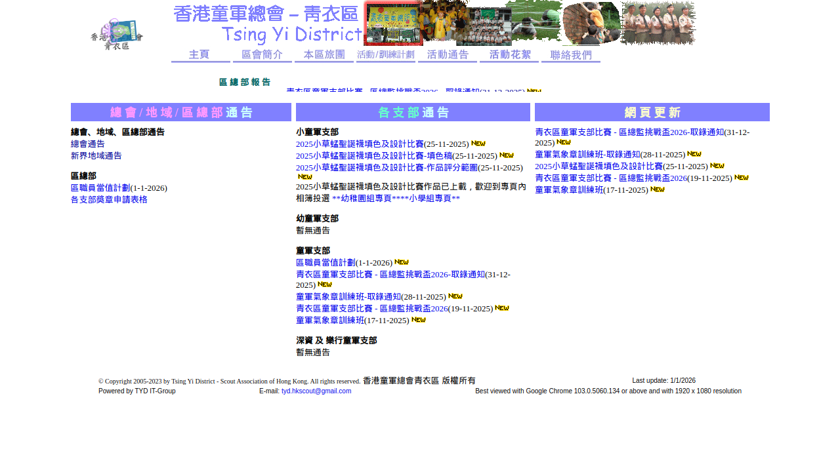Open the 區會簡介 page
This screenshot has width=840, height=472.
click(x=261, y=55)
